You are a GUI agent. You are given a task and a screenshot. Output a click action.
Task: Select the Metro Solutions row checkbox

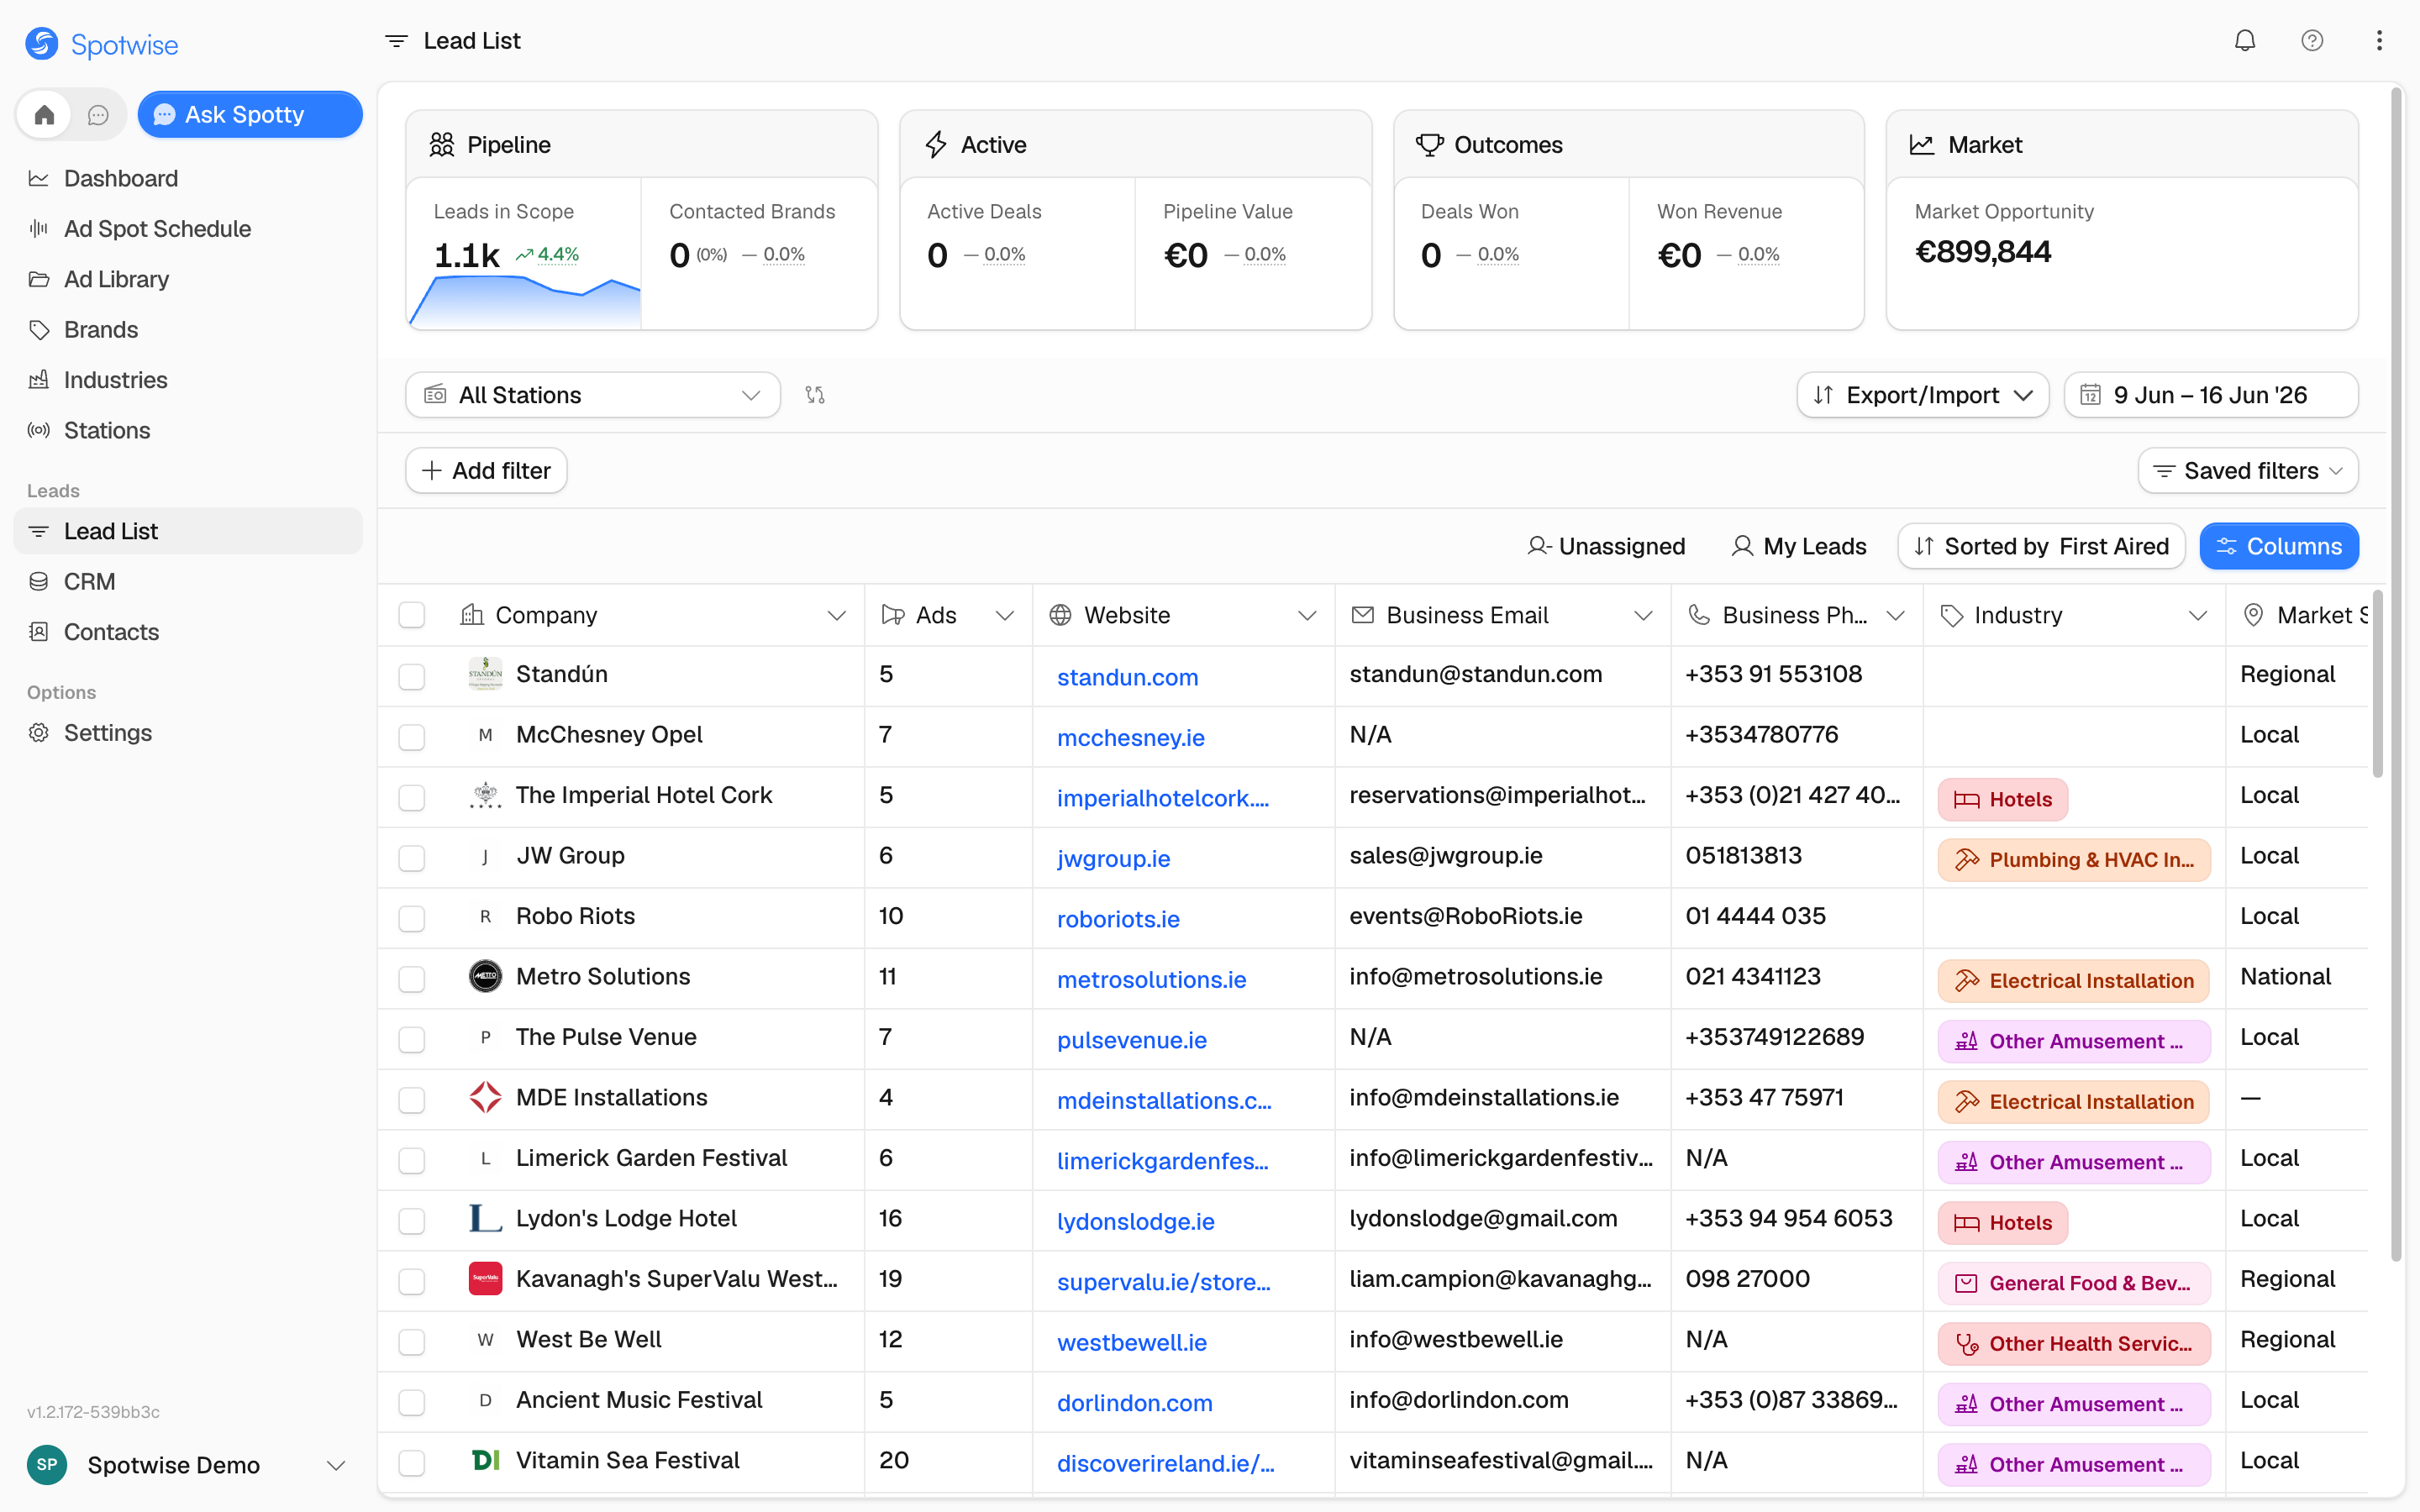412,979
